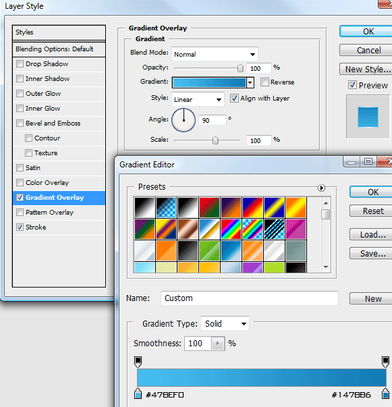Open the Gradient Type dropdown

click(x=225, y=323)
